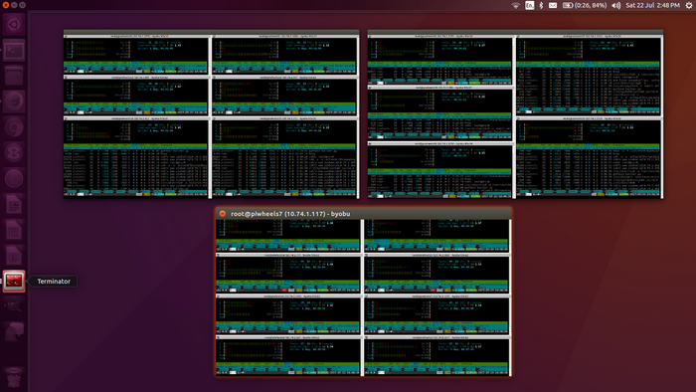Viewport: 696px width, 392px height.
Task: Open the system gear session menu
Action: tap(689, 5)
